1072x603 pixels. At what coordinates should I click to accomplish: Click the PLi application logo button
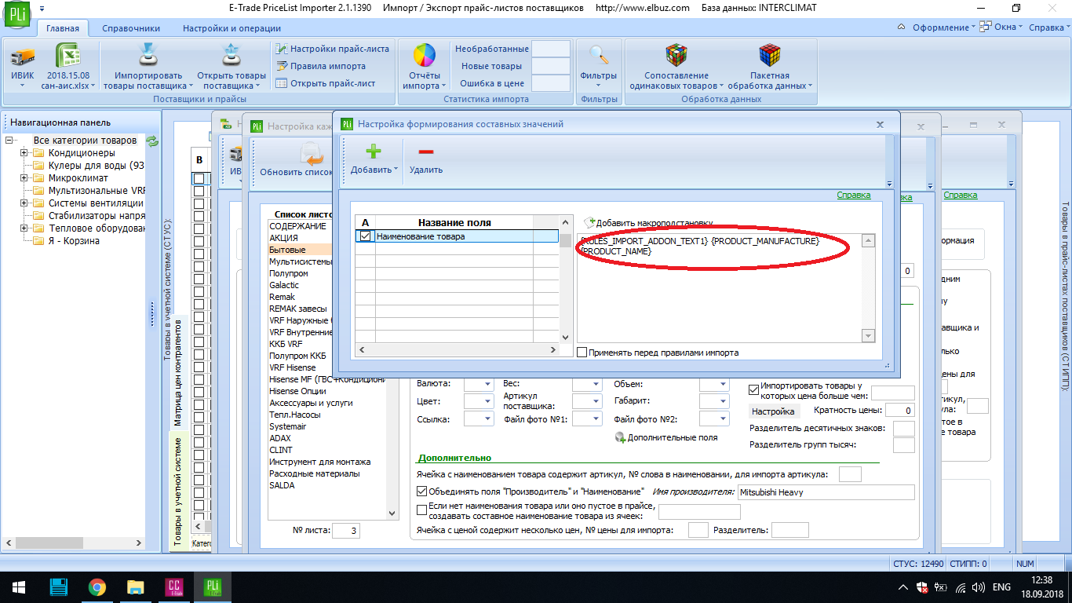(x=17, y=15)
